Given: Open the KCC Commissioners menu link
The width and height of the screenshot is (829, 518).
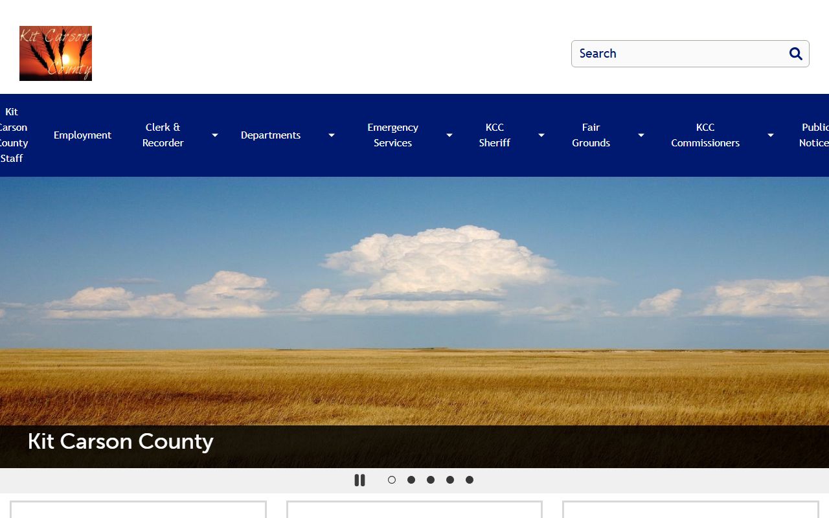Looking at the screenshot, I should 705,135.
